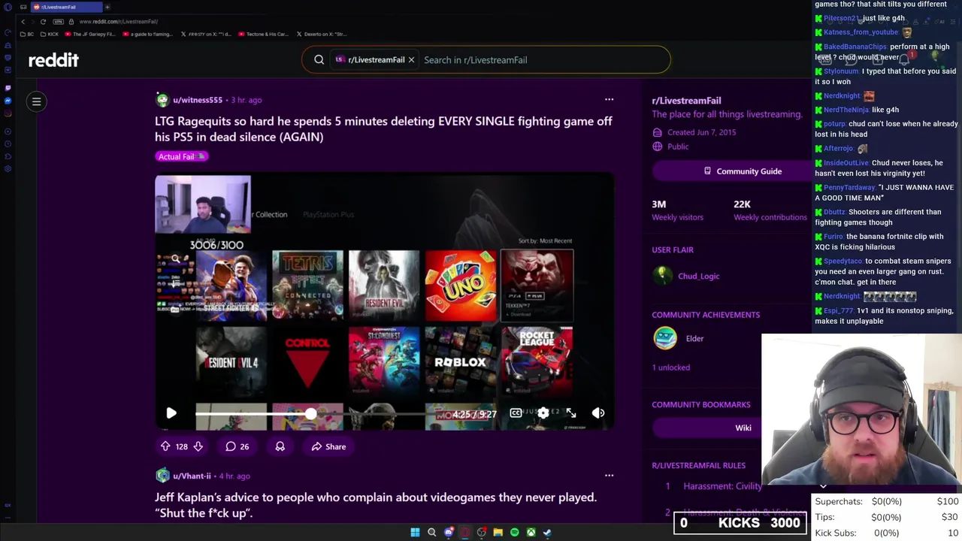962x541 pixels.
Task: Expand rule 1 Harassment: Civility
Action: coord(723,486)
